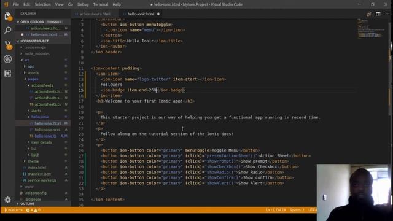Open the Help menu
The image size is (393, 221).
click(x=117, y=4)
